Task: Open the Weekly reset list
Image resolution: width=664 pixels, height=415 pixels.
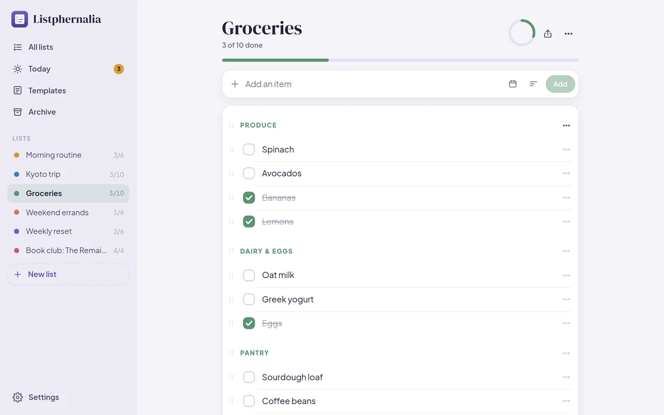Action: click(x=68, y=231)
